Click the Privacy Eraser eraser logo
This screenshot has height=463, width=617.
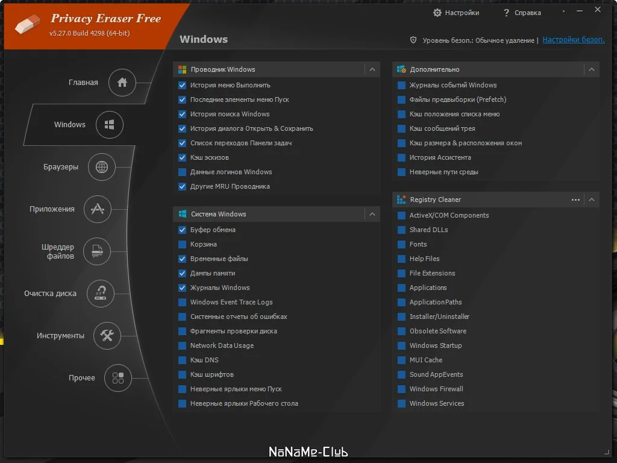click(28, 24)
